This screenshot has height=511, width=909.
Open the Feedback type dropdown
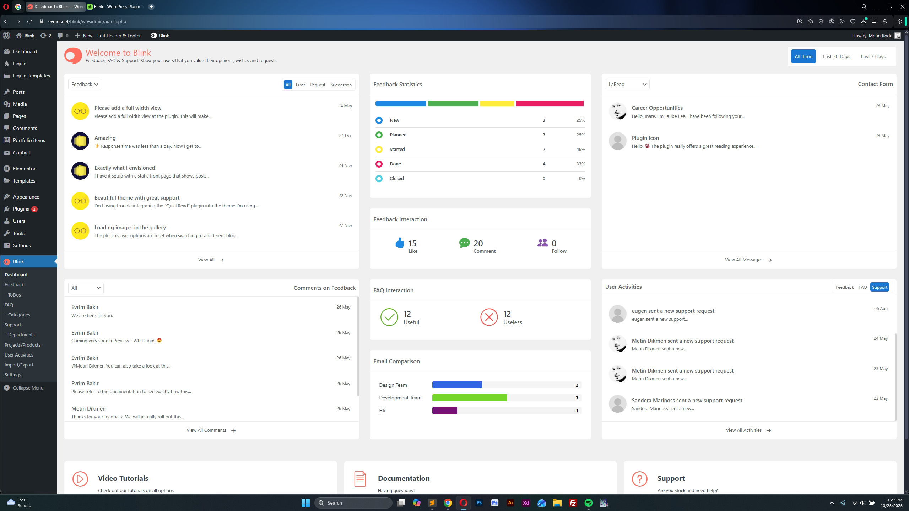click(x=85, y=84)
